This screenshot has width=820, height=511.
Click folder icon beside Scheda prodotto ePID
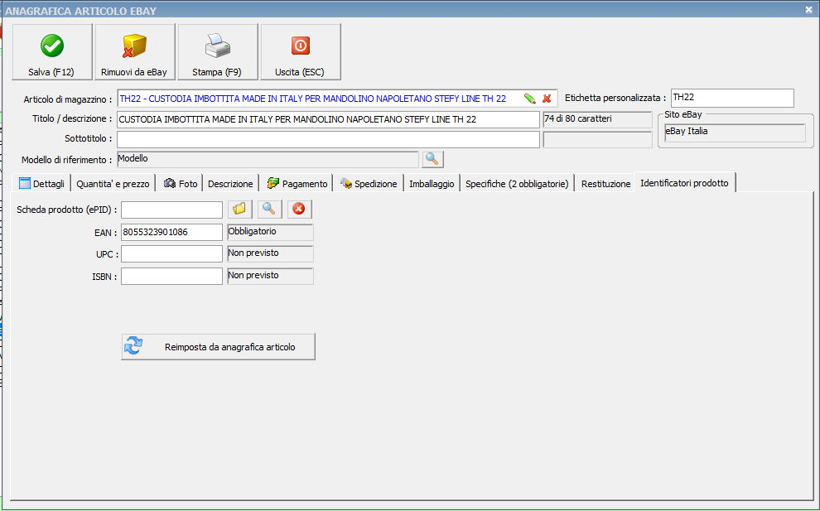point(239,210)
